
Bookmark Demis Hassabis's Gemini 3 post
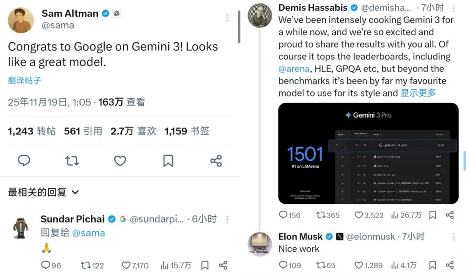click(433, 215)
